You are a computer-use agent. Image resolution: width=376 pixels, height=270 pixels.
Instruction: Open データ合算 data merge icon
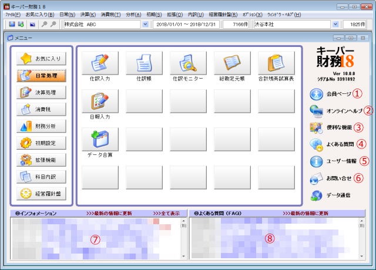click(100, 139)
